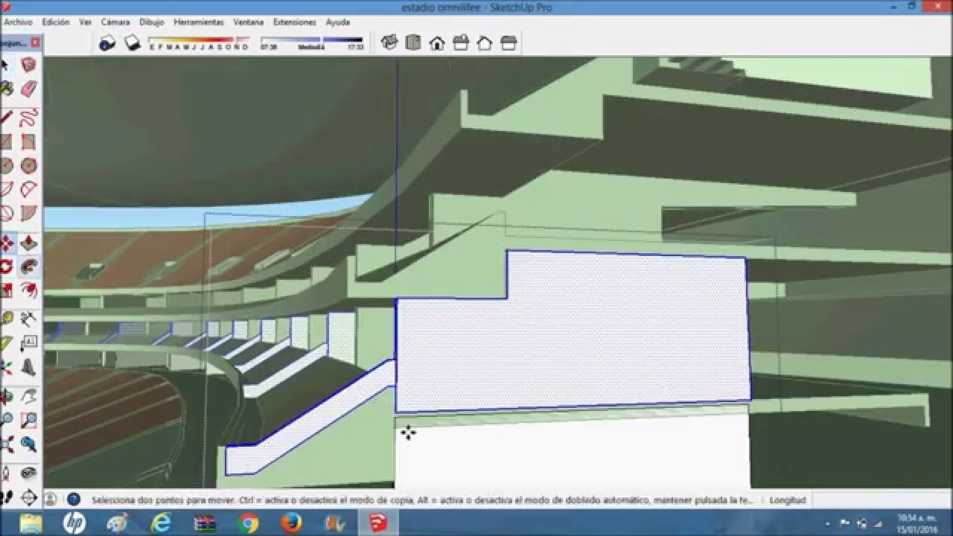Switch to Right view icon
Screen dimensions: 953x536
point(461,43)
